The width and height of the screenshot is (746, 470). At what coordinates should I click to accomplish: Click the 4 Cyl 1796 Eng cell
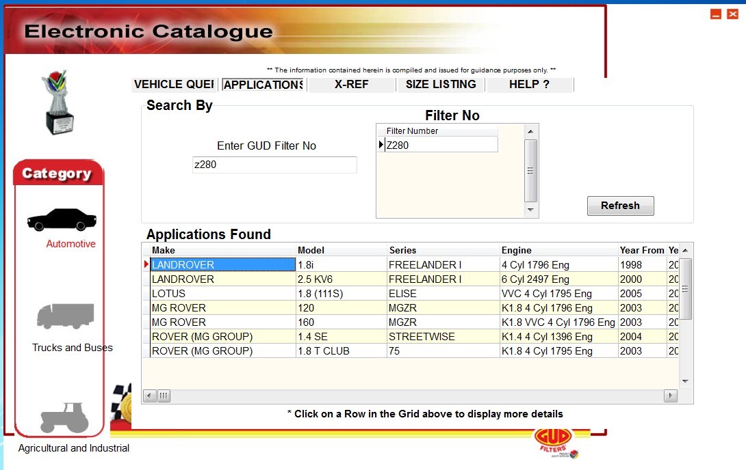tap(559, 264)
